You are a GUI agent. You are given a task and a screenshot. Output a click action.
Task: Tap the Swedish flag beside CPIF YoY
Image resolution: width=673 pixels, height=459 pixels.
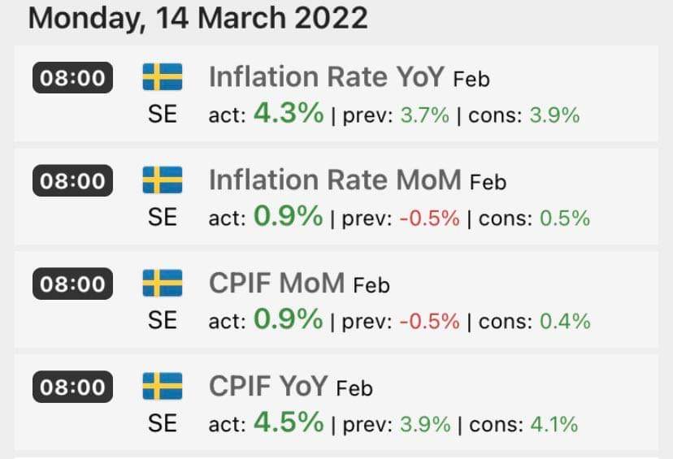tap(163, 386)
